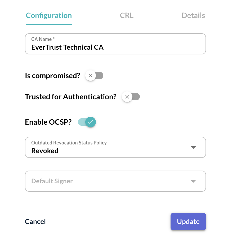Viewport: 232px width, 244px height.
Task: Click the checkmark icon on the Enable OCSP knob
Action: (91, 122)
